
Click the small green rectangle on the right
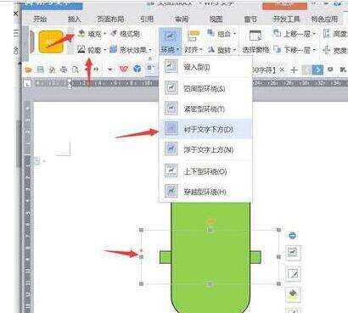[x=255, y=257]
